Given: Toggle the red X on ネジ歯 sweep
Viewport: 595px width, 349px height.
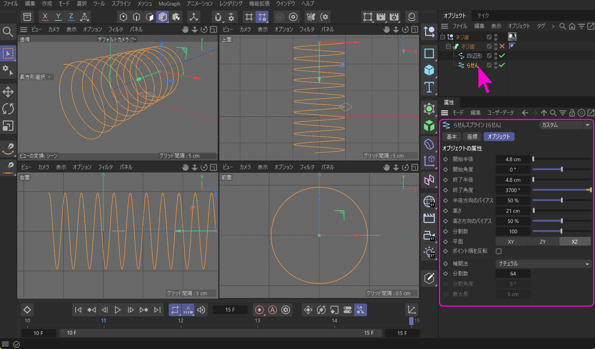Looking at the screenshot, I should pyautogui.click(x=502, y=46).
